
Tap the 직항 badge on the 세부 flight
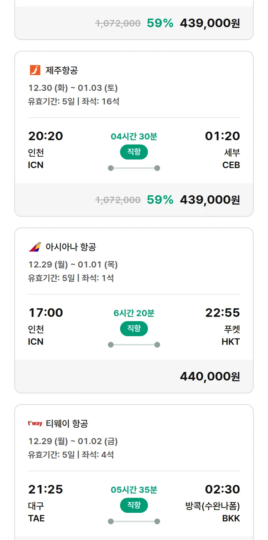tap(134, 152)
